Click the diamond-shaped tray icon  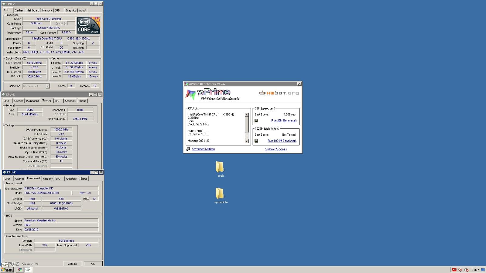point(460,270)
